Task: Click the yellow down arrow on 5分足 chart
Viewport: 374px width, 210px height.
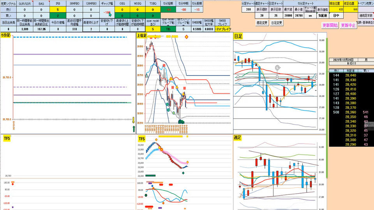Action: click(134, 120)
